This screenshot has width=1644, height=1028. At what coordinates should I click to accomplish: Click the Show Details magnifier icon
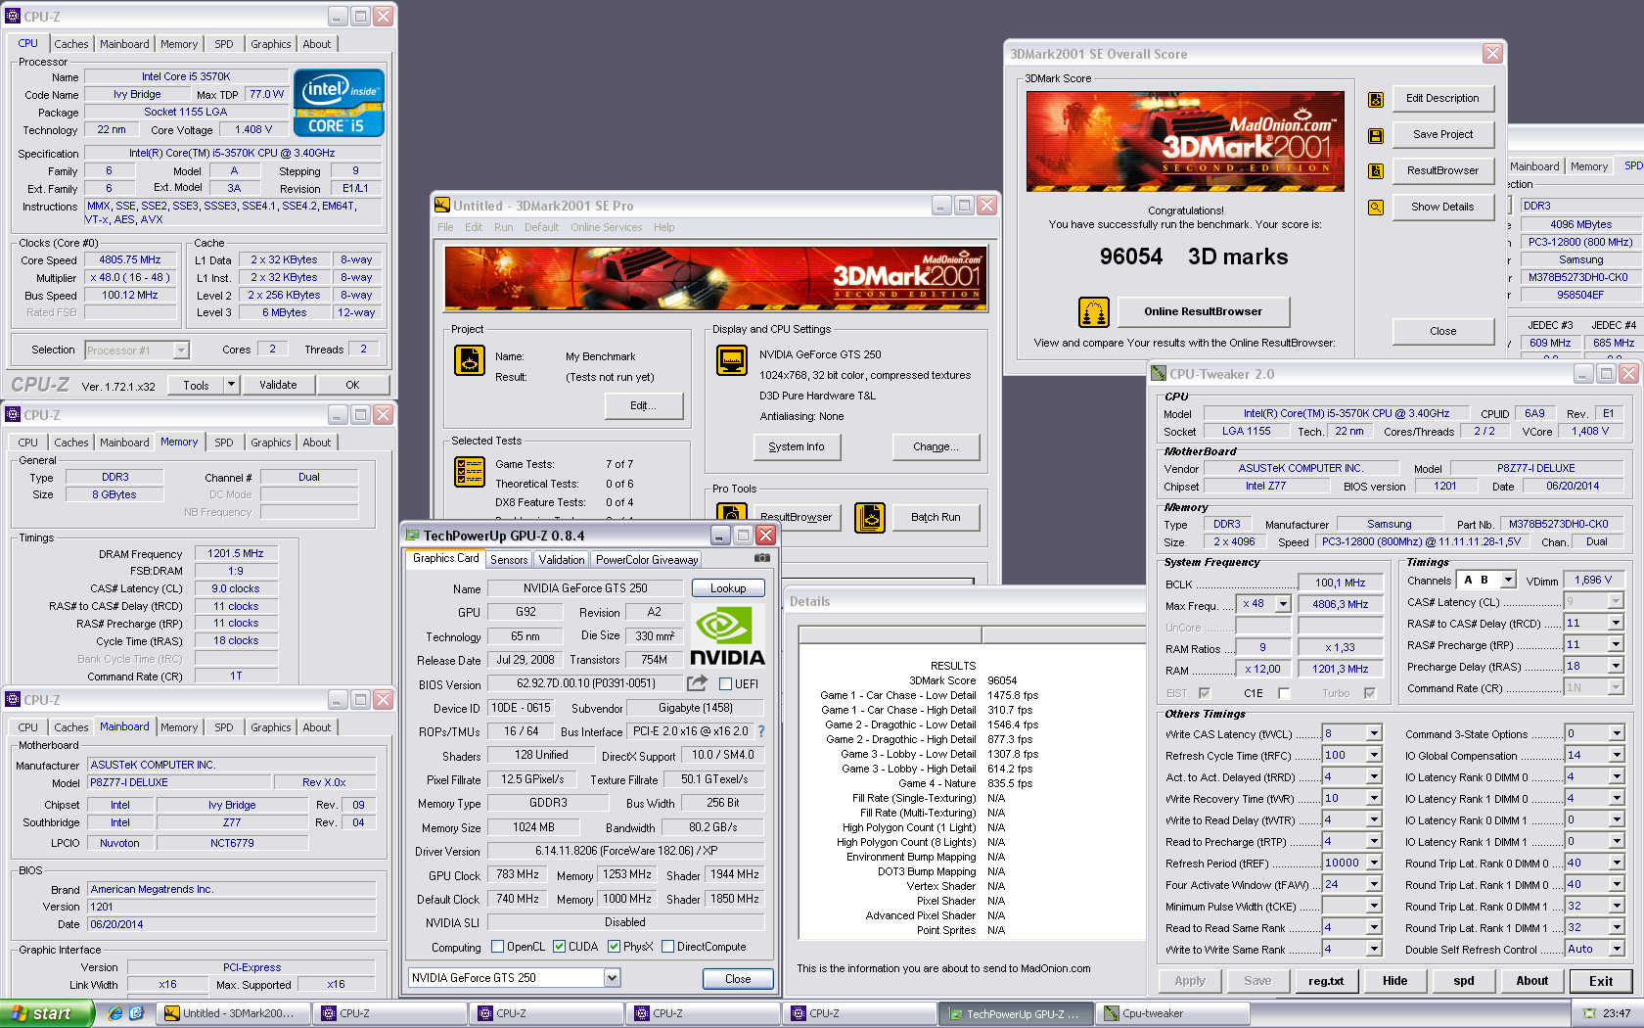click(x=1376, y=208)
